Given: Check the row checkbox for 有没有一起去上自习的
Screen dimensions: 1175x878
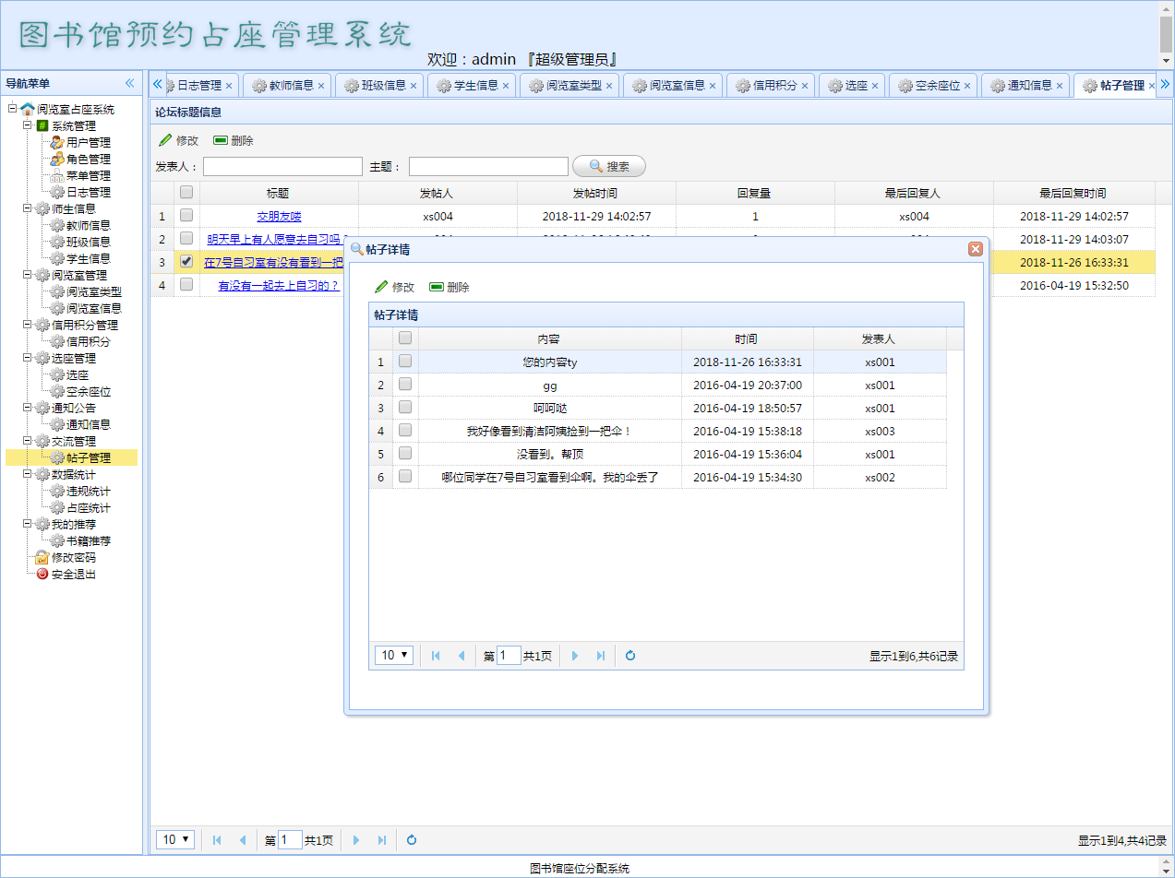Looking at the screenshot, I should [186, 284].
